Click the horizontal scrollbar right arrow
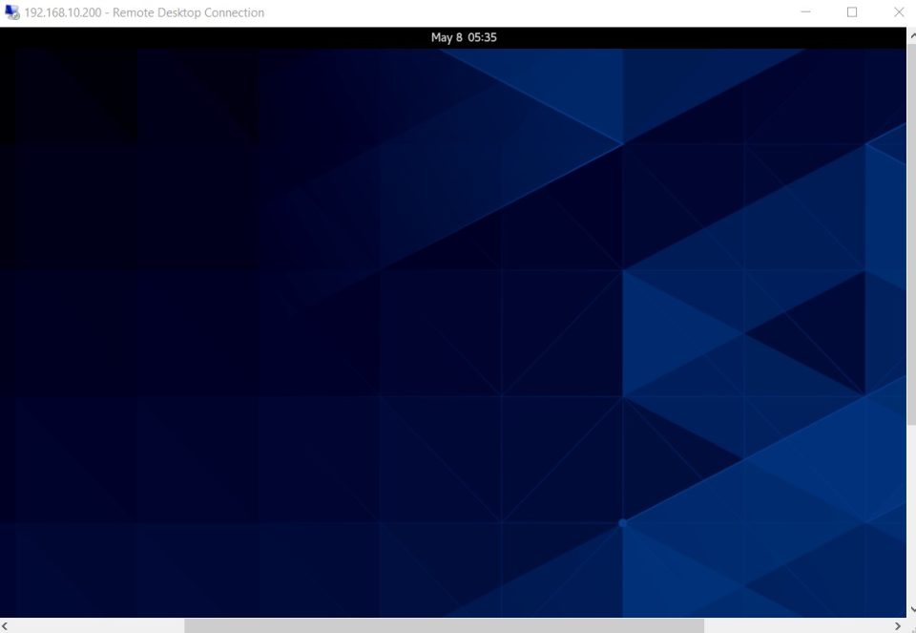Viewport: 916px width, 633px height. coord(898,626)
